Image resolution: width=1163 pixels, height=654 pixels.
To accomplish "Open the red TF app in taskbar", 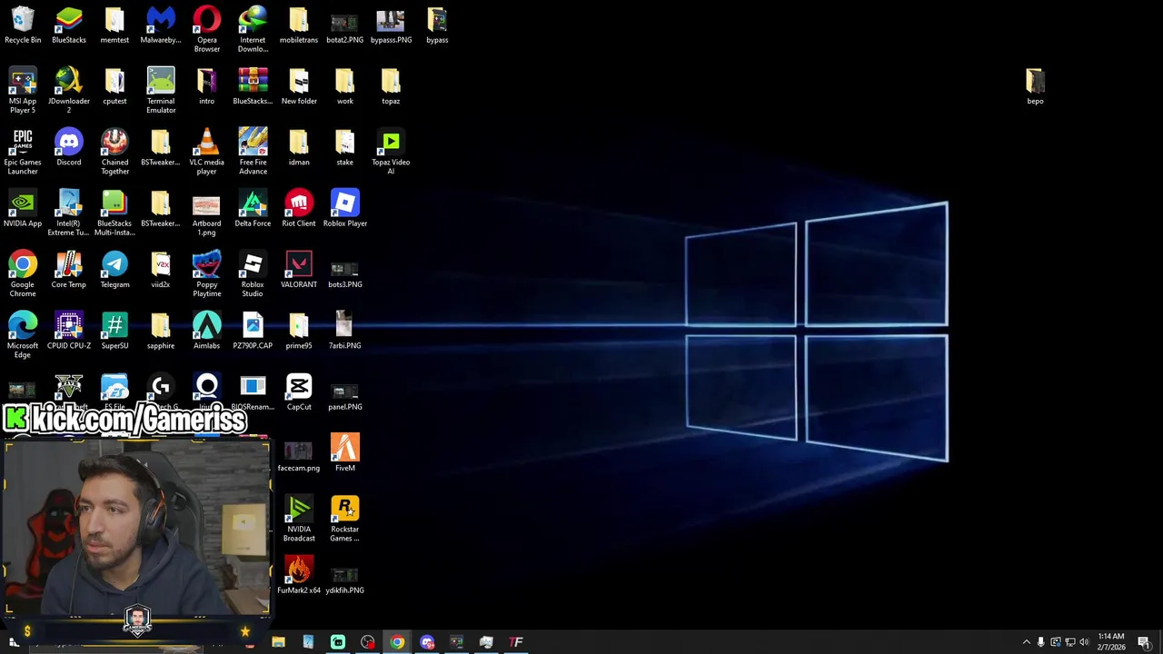I will click(x=516, y=642).
